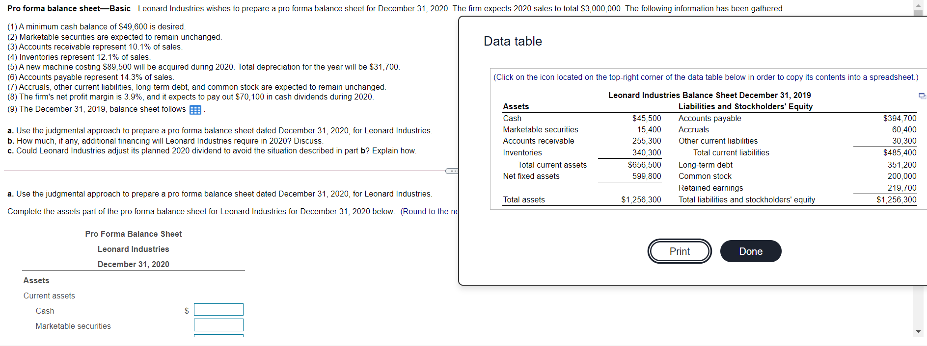The width and height of the screenshot is (927, 346).
Task: Select Total current liabilities value $485,400
Action: coord(900,152)
